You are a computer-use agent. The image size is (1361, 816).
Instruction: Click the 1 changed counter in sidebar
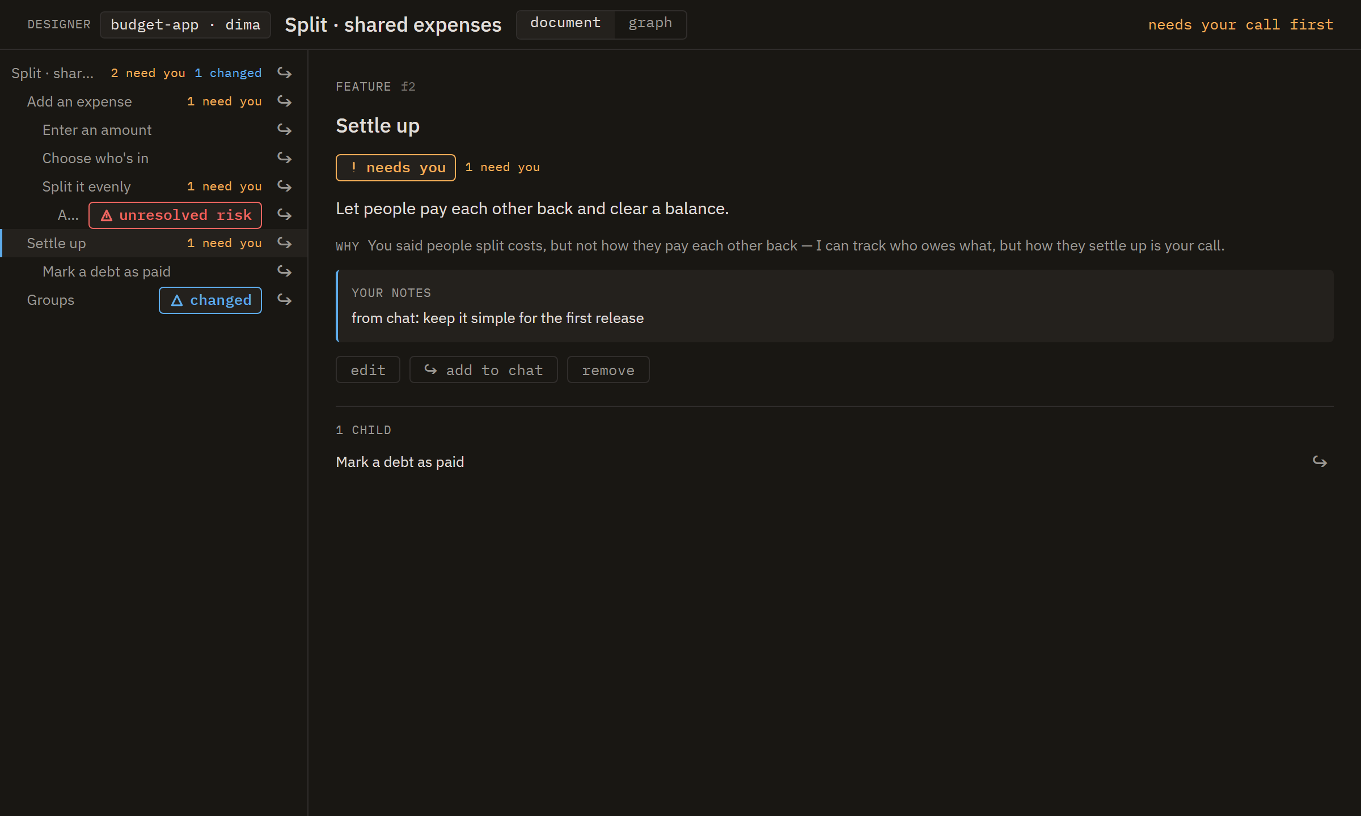pyautogui.click(x=228, y=73)
